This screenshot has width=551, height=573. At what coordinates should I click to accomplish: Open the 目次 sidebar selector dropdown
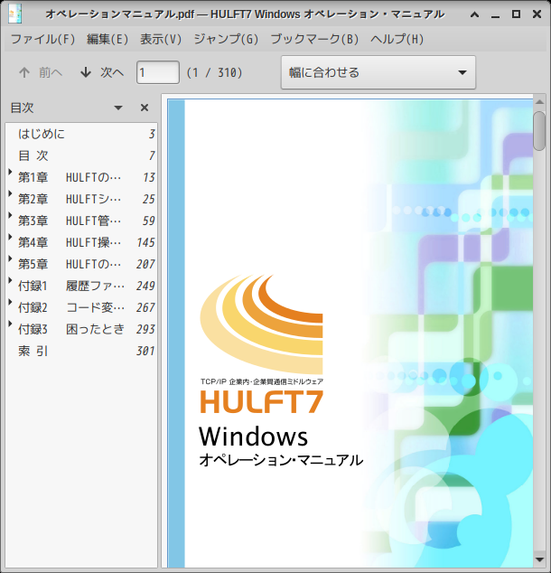pyautogui.click(x=118, y=108)
